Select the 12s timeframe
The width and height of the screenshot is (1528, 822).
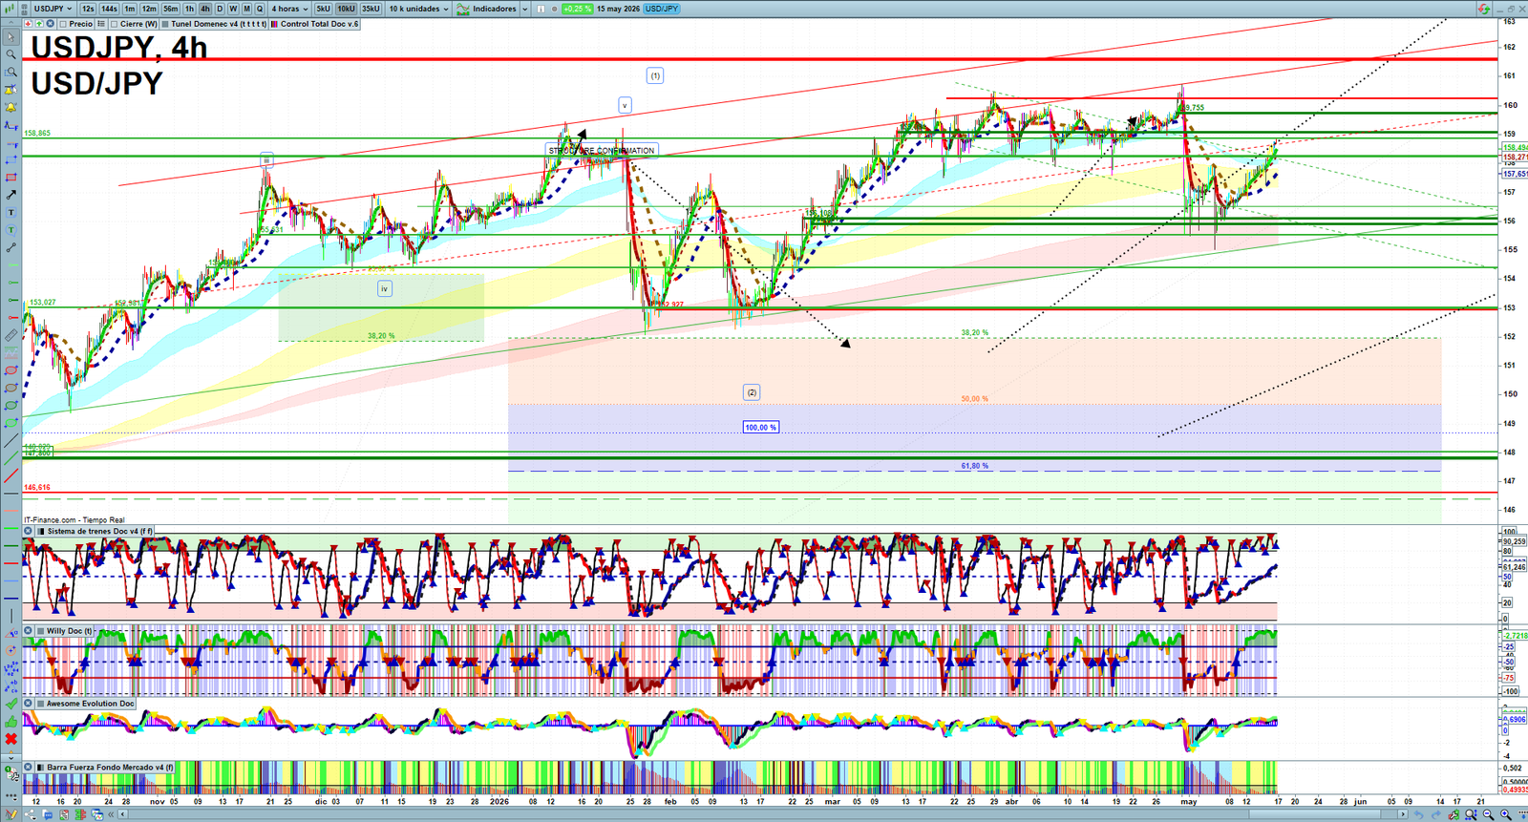tap(88, 9)
